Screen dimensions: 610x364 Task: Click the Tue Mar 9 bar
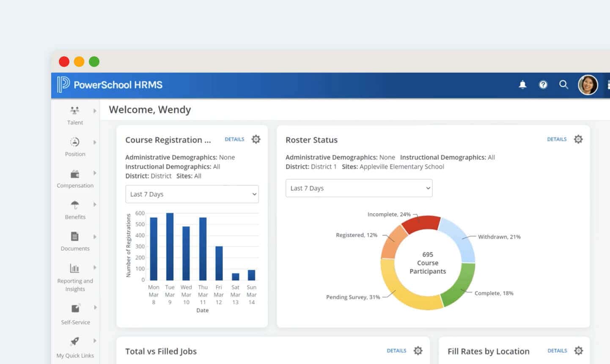[x=170, y=246]
